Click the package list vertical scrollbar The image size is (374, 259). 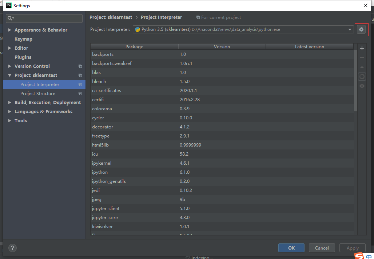pyautogui.click(x=355, y=81)
